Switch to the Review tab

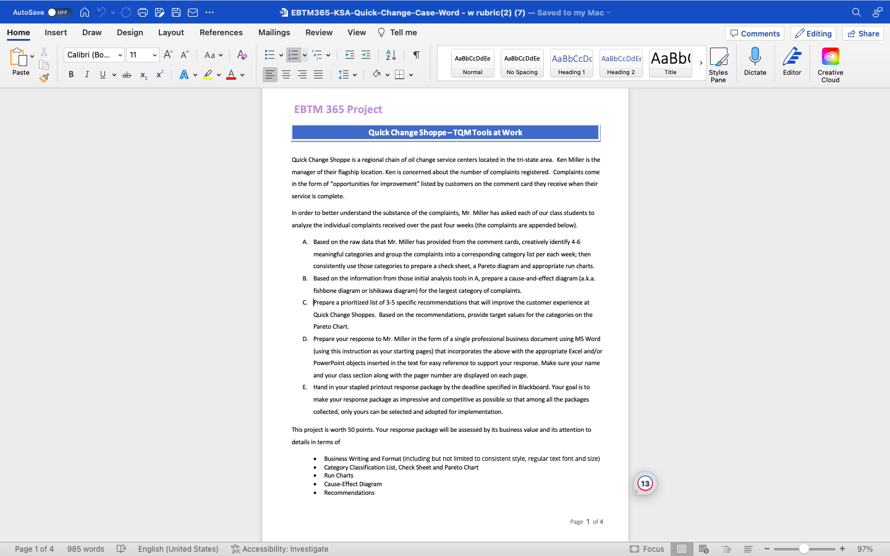[x=319, y=33]
